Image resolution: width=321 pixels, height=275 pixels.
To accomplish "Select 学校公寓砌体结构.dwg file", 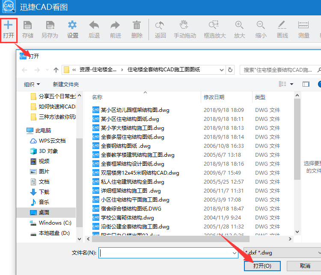I will click(x=123, y=218).
